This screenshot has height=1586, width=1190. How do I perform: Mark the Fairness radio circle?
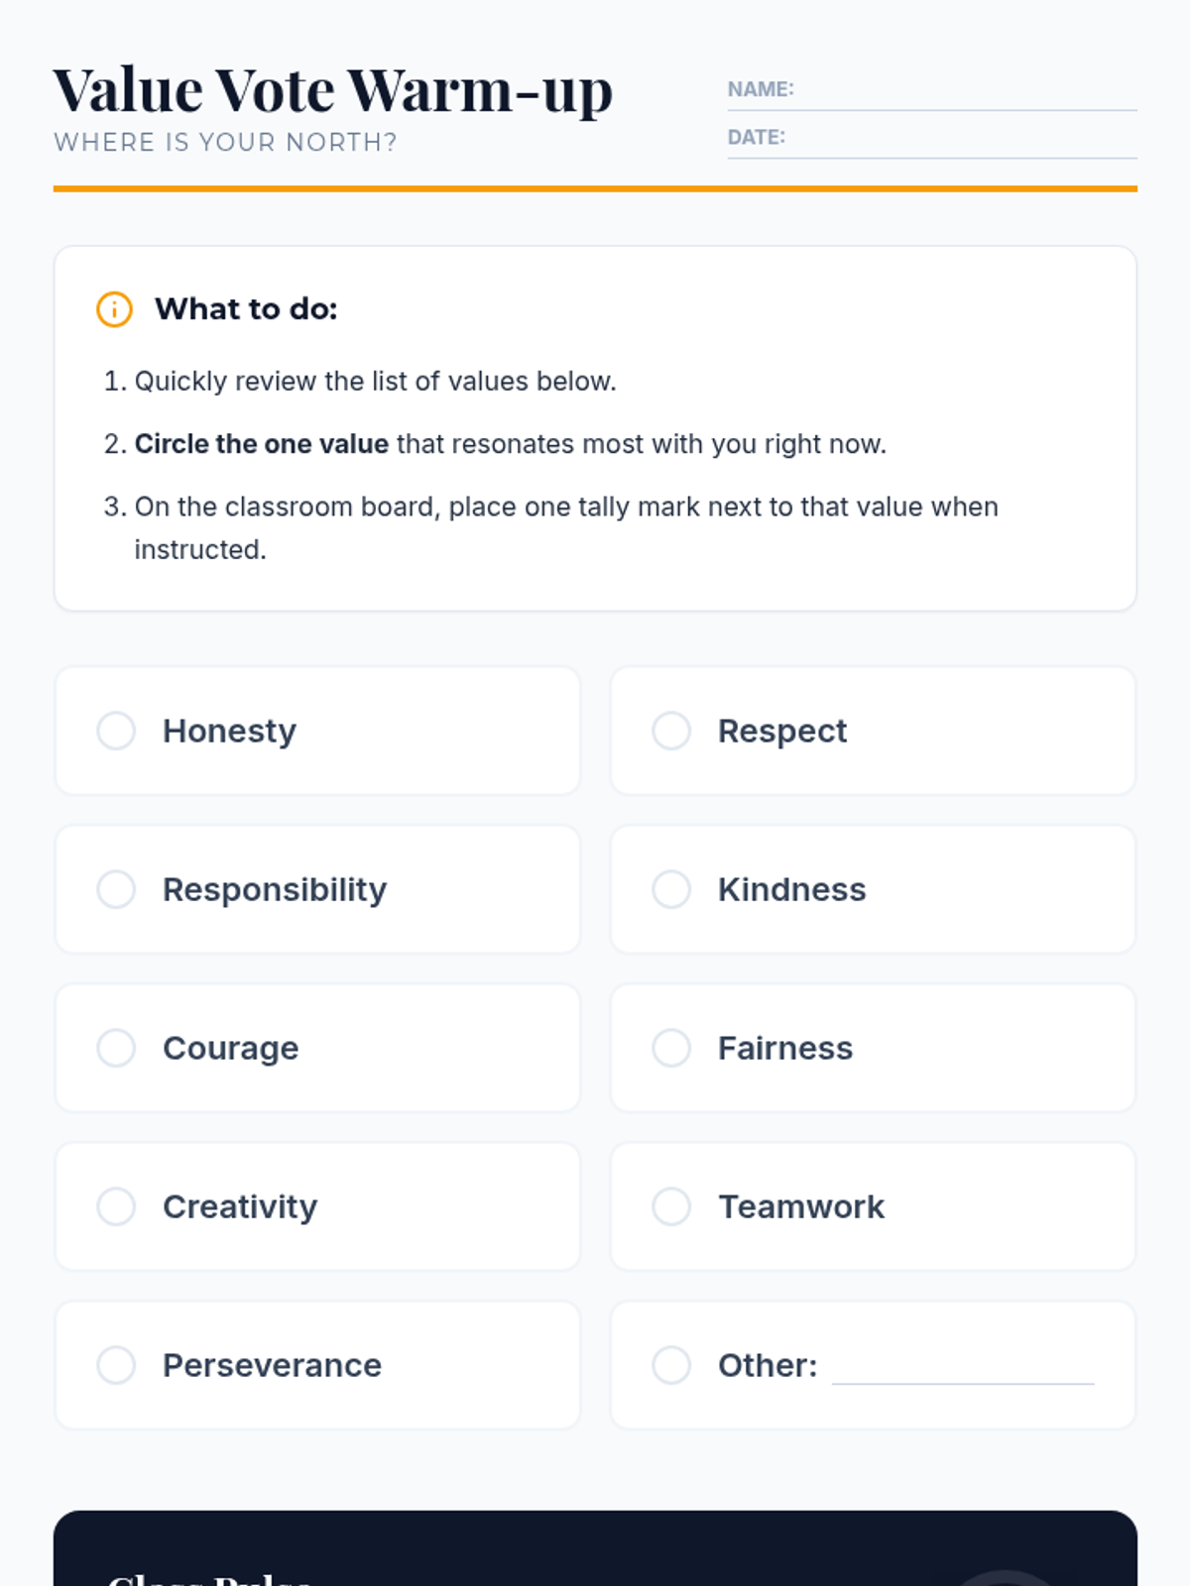tap(671, 1048)
